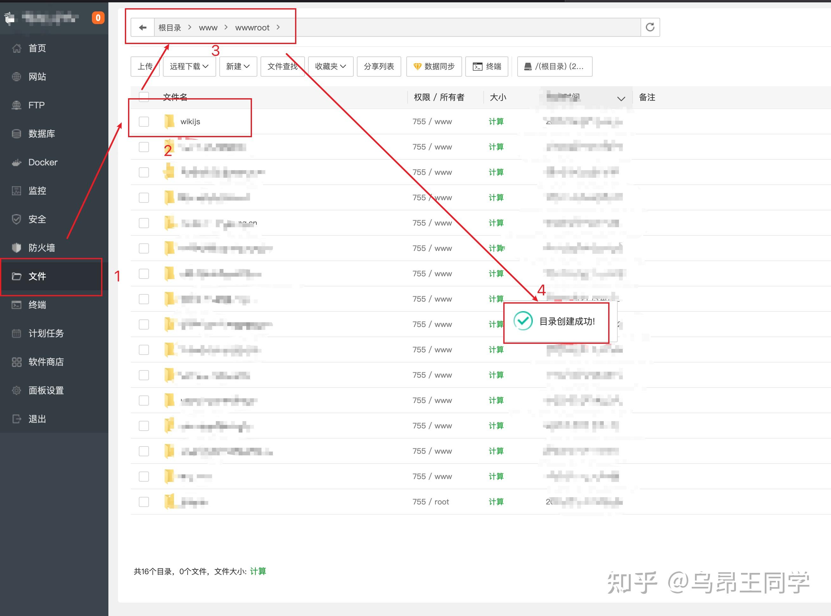Check the select-all checkbox in the header row

(x=144, y=97)
